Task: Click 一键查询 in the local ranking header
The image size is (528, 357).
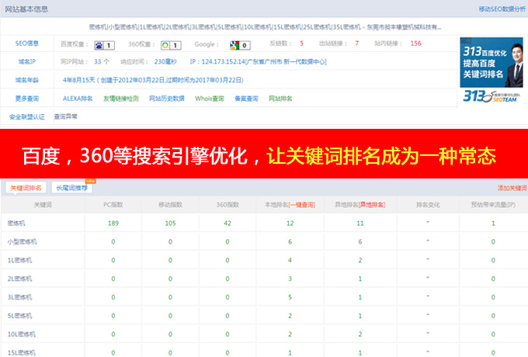Action: coord(303,205)
